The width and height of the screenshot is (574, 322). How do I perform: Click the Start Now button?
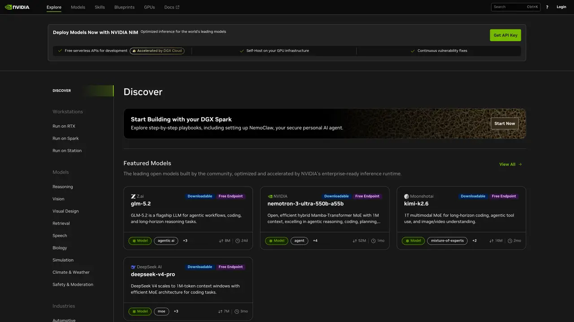pyautogui.click(x=504, y=123)
